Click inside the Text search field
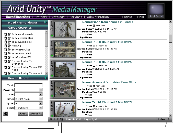The width and height of the screenshot is (173, 133). pyautogui.click(x=28, y=85)
